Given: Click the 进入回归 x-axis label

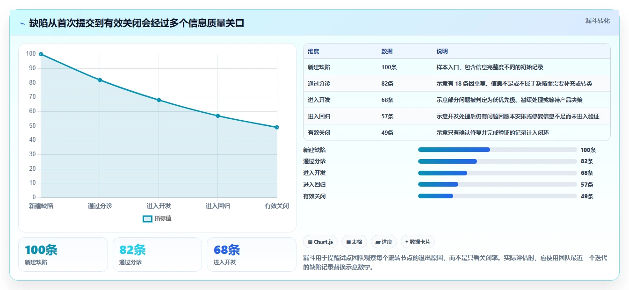Looking at the screenshot, I should coord(218,206).
